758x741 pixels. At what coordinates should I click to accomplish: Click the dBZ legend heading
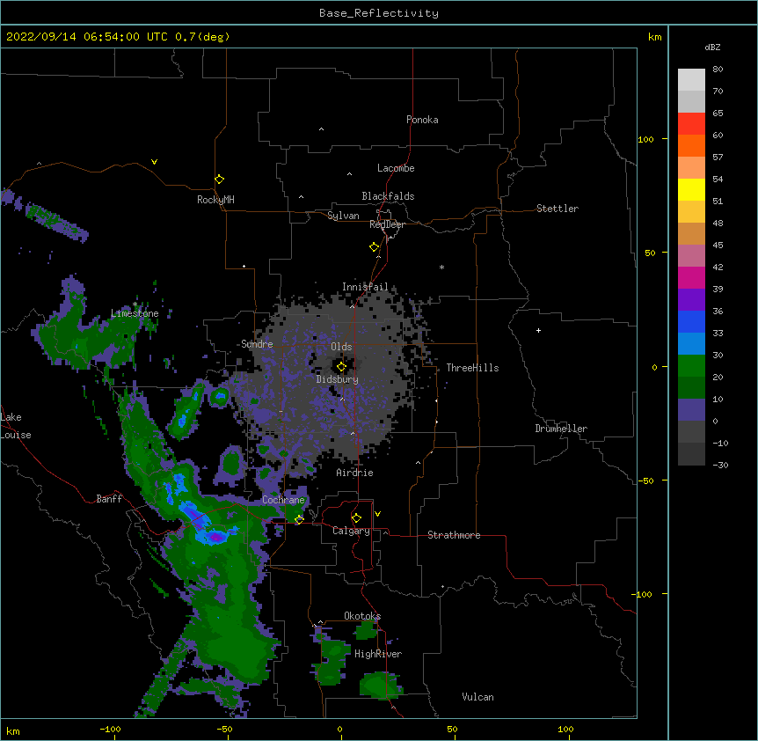pyautogui.click(x=712, y=47)
